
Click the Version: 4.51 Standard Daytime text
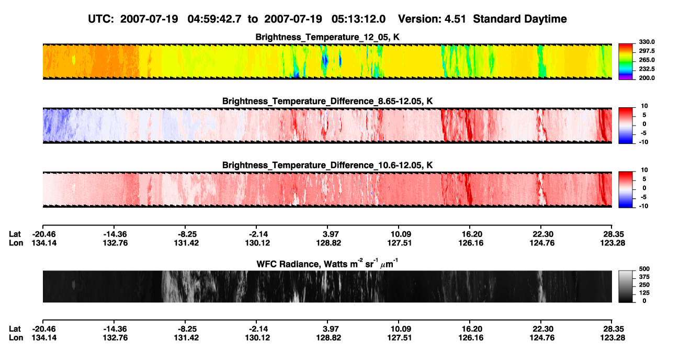coord(482,19)
